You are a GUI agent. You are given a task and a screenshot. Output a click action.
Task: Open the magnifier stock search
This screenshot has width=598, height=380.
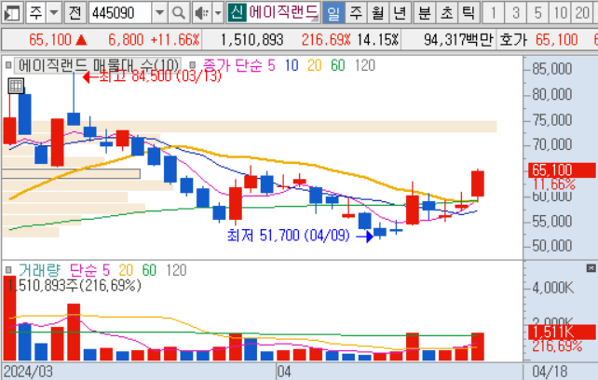(x=179, y=13)
